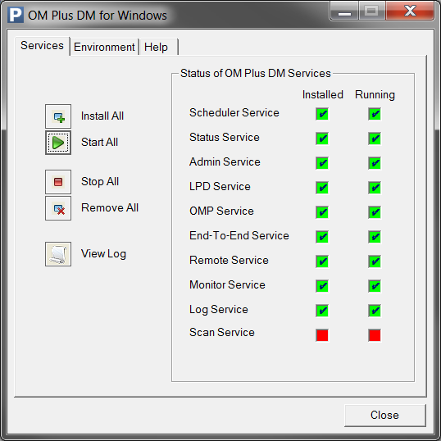Switch to the Services tab

coord(42,46)
